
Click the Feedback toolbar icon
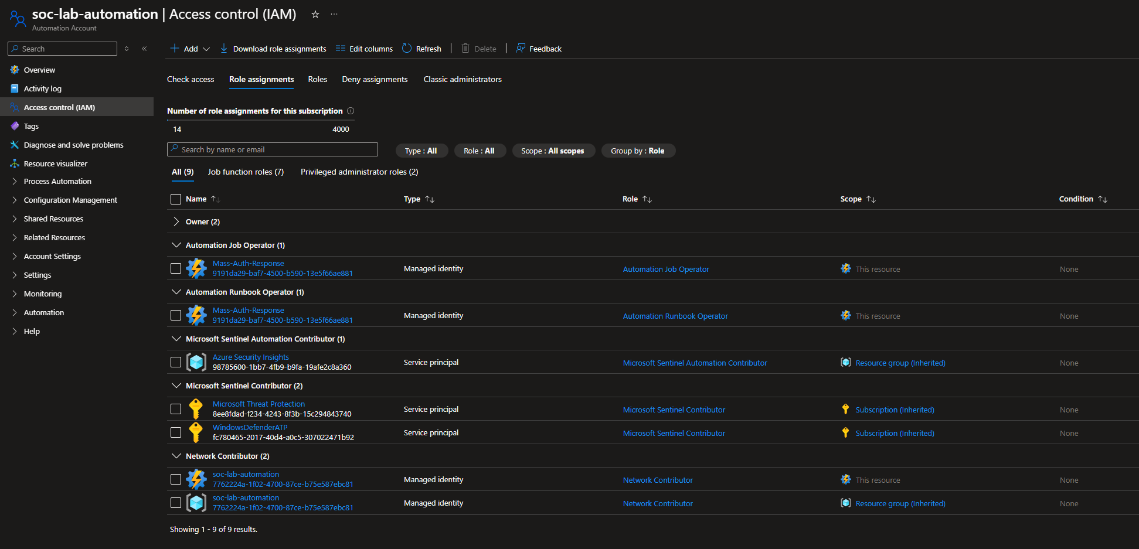(x=520, y=49)
